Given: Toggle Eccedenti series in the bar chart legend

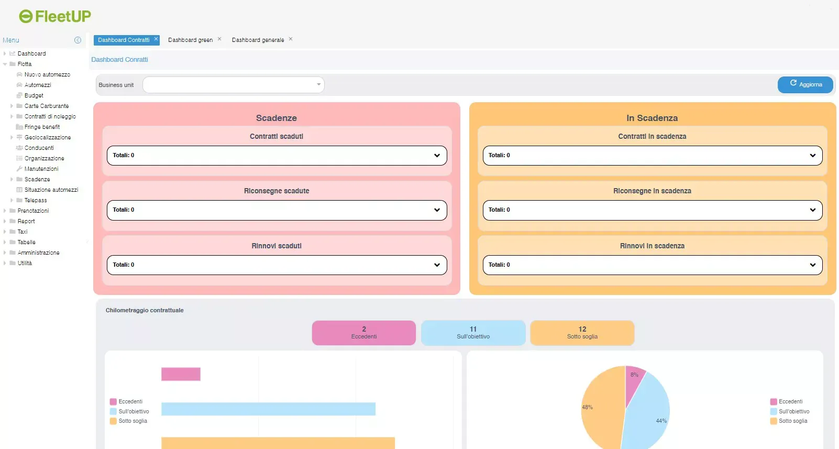Looking at the screenshot, I should coord(130,402).
